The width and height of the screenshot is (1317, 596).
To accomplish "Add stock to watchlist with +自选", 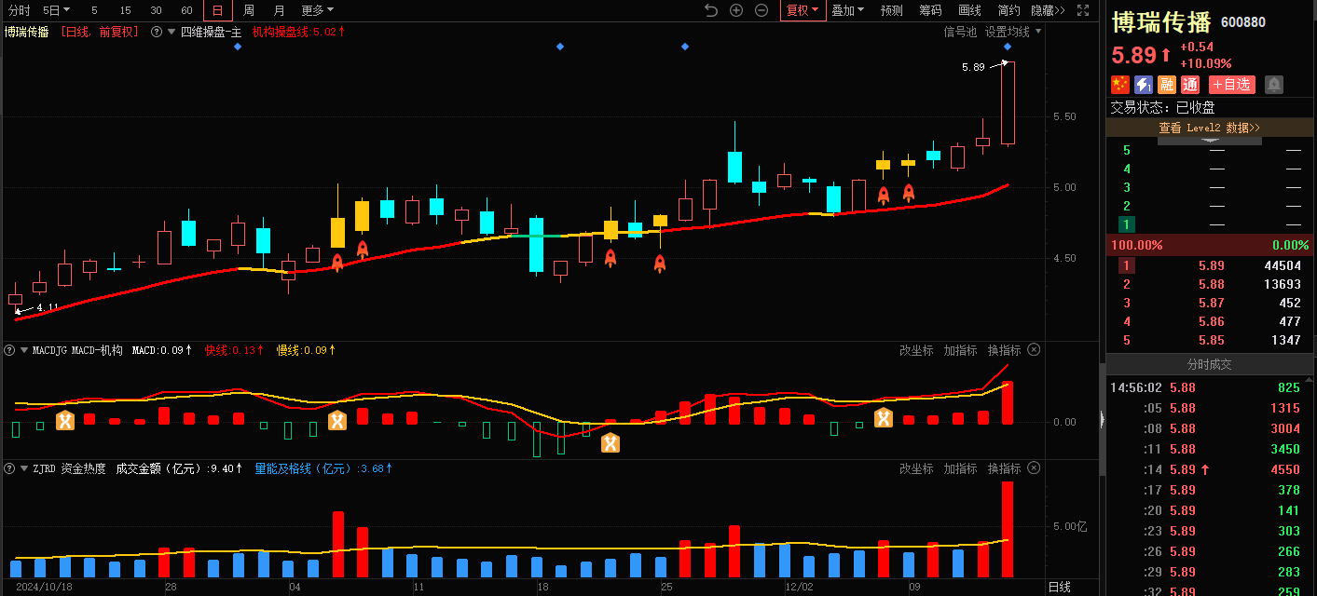I will pyautogui.click(x=1232, y=85).
